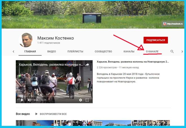Click the first thumbnail under Все видео

(34, 124)
